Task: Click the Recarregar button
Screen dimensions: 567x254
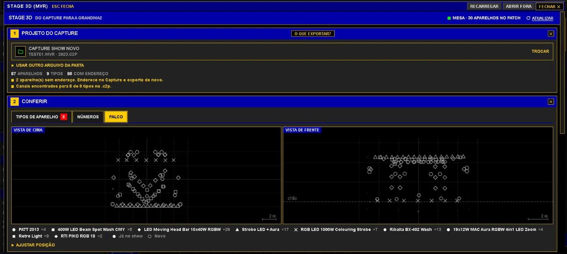Action: point(484,6)
